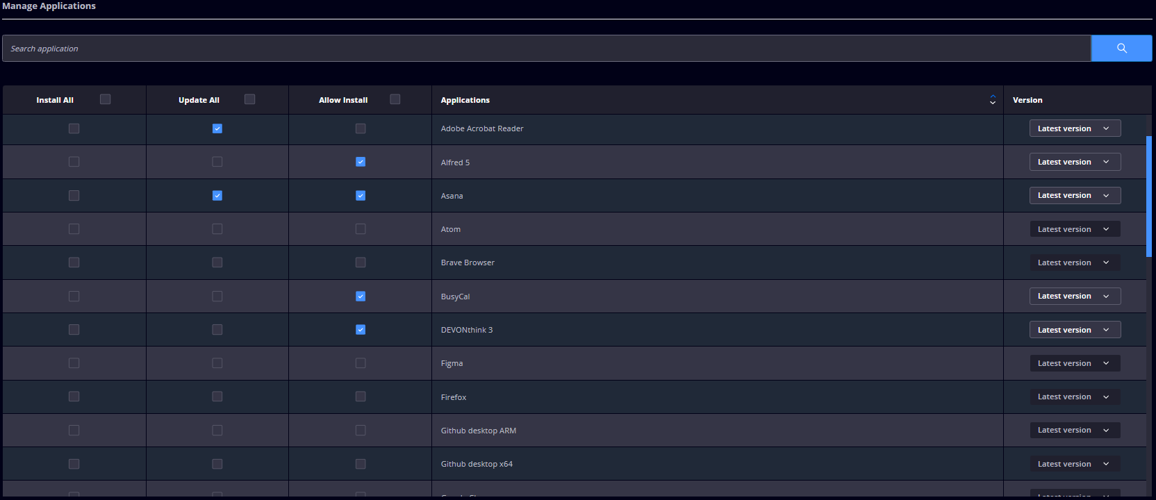The width and height of the screenshot is (1156, 500).
Task: Click the Applications column header
Action: click(x=465, y=100)
